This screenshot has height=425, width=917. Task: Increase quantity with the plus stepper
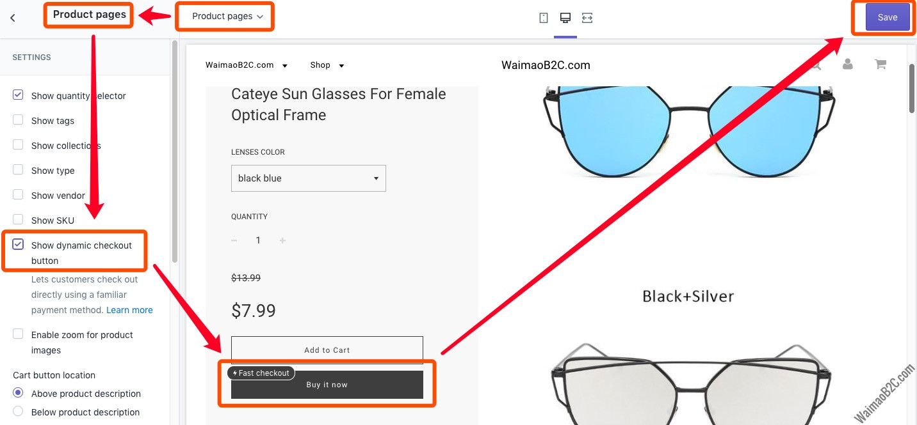(282, 240)
